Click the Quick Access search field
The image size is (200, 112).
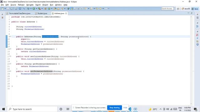click(167, 9)
